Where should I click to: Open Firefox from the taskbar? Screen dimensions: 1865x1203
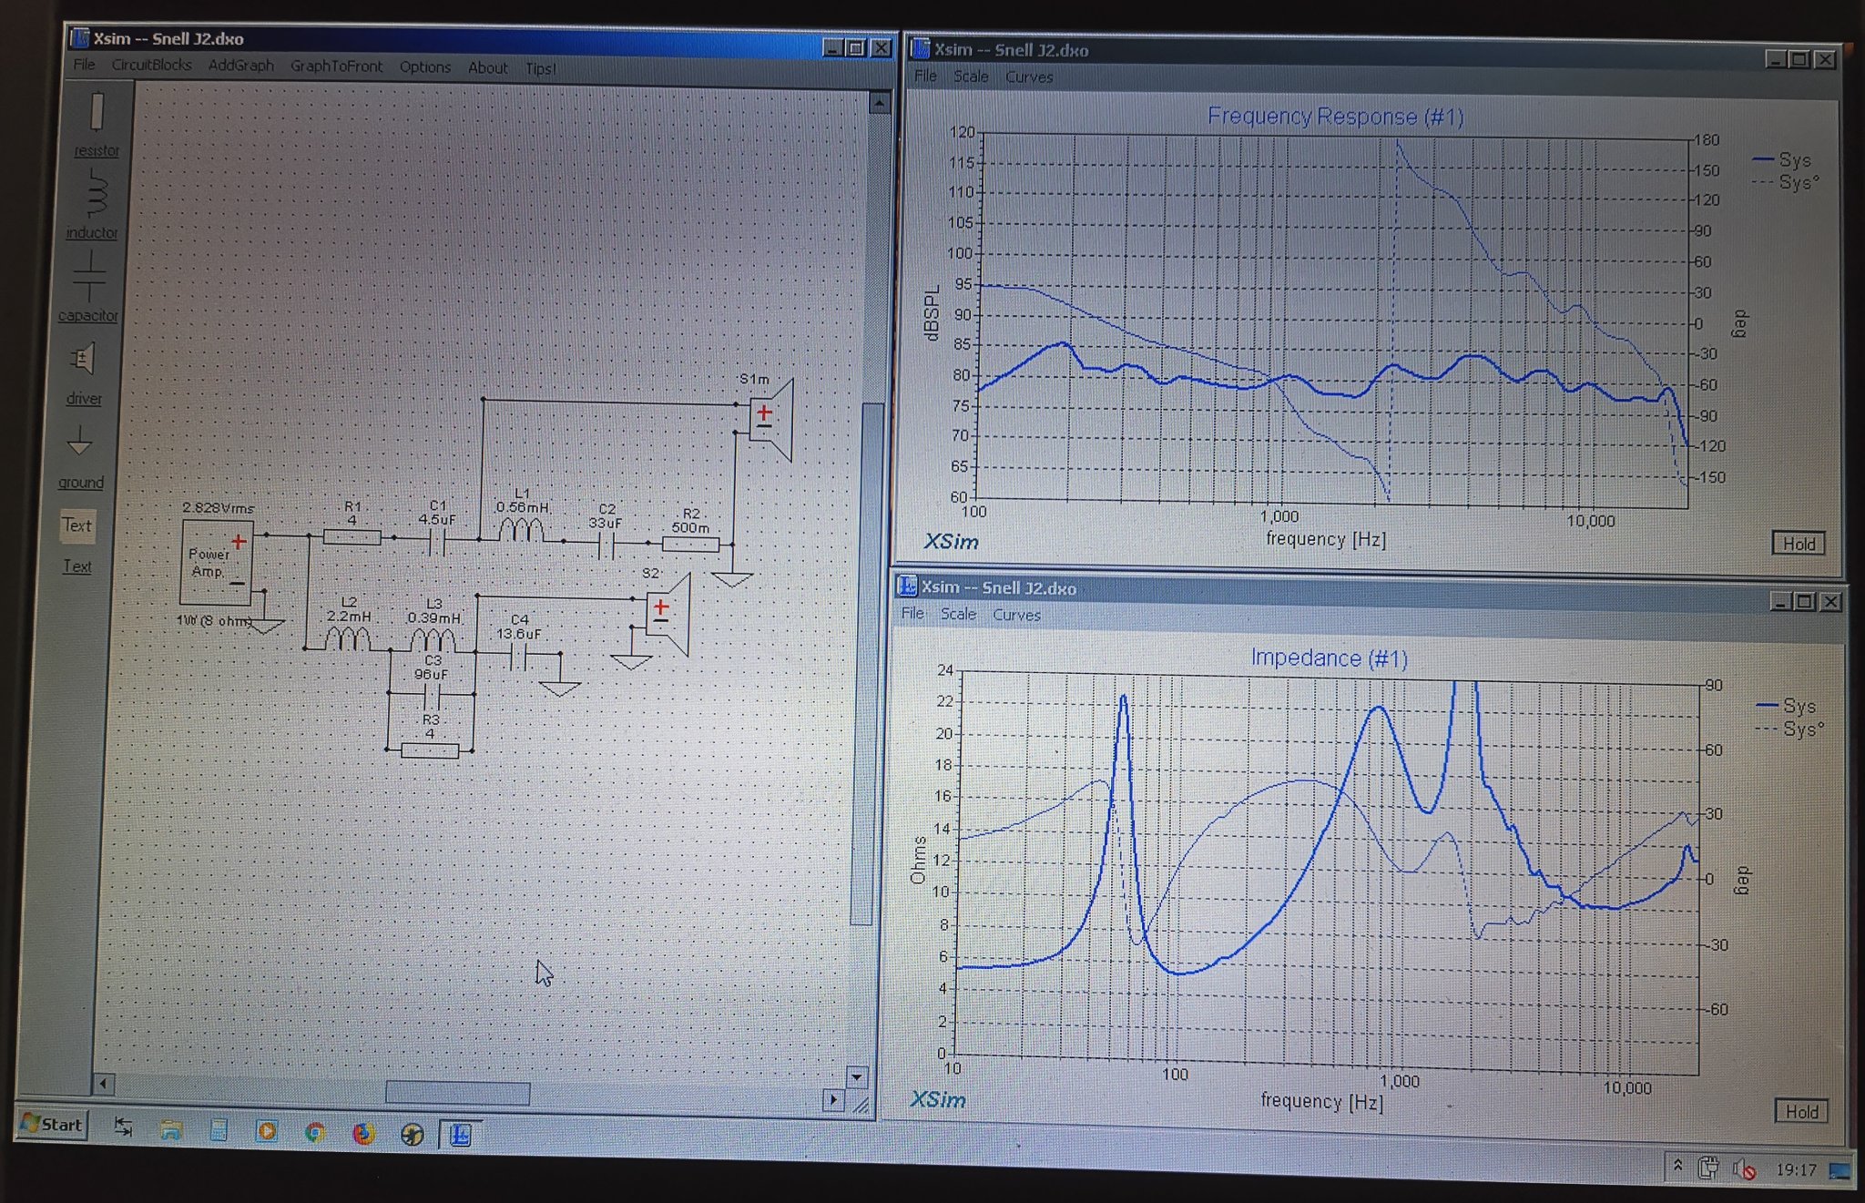363,1133
